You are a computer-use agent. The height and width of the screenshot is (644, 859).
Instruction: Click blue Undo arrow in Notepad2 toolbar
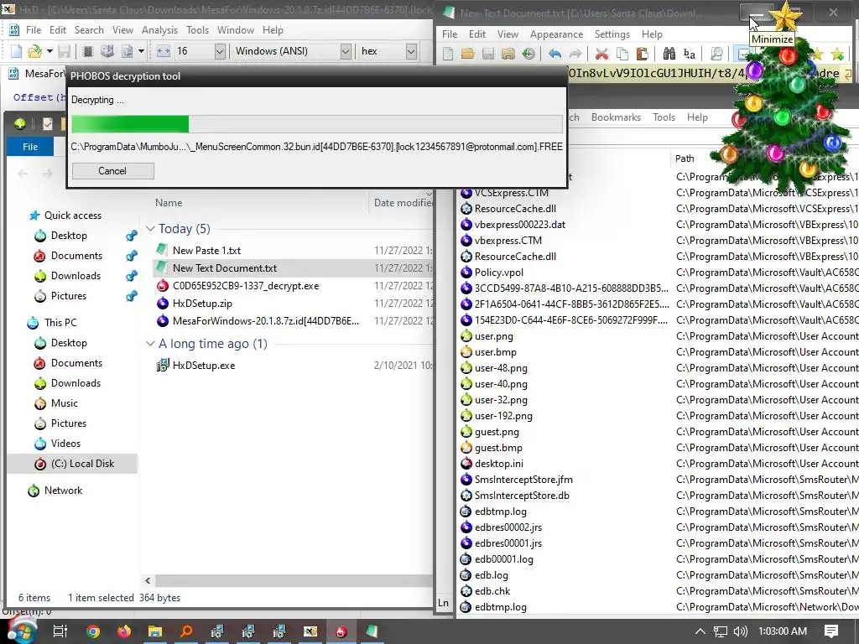pos(554,54)
